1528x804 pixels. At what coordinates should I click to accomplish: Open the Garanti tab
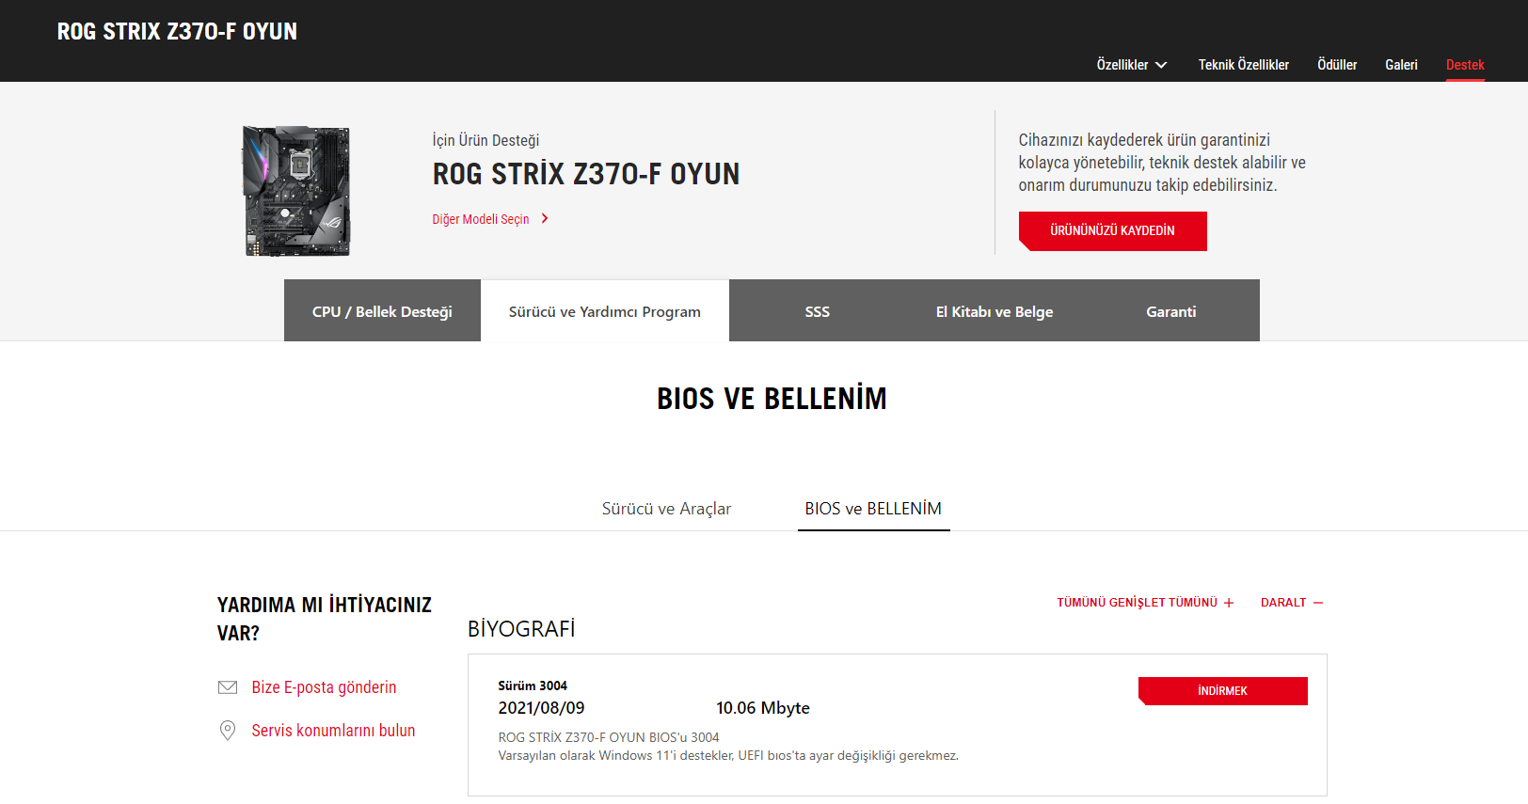click(1171, 310)
